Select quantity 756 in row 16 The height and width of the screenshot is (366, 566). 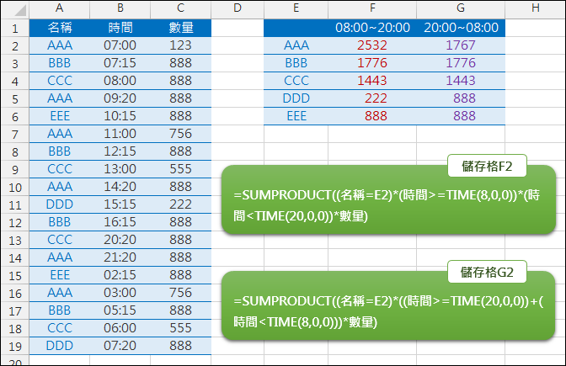181,293
